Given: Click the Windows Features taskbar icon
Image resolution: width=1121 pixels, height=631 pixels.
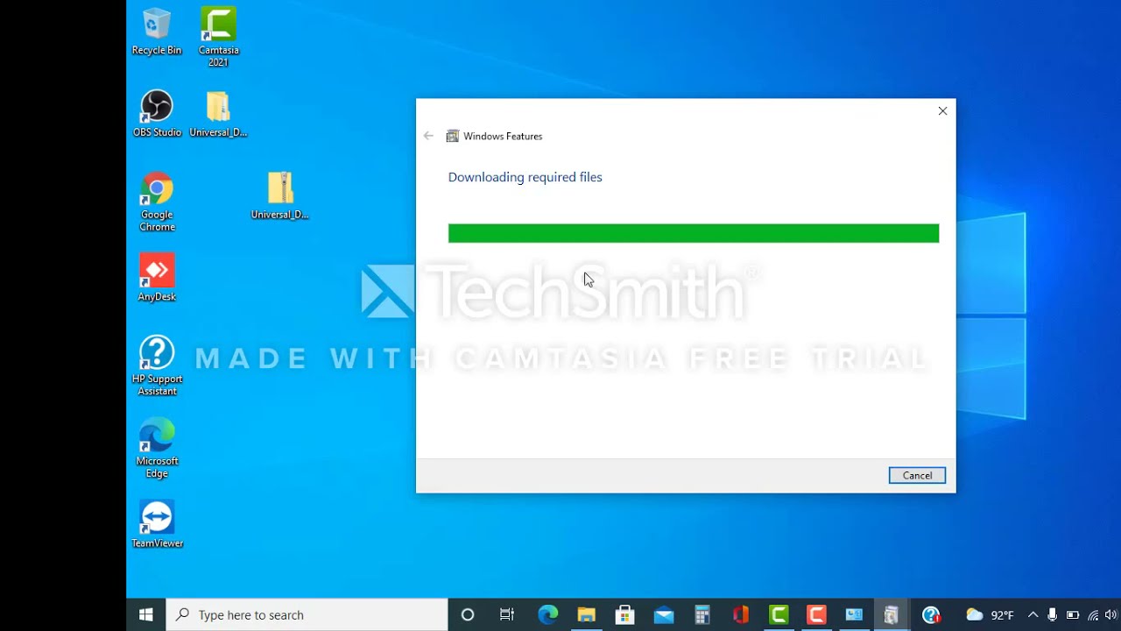Looking at the screenshot, I should tap(891, 614).
